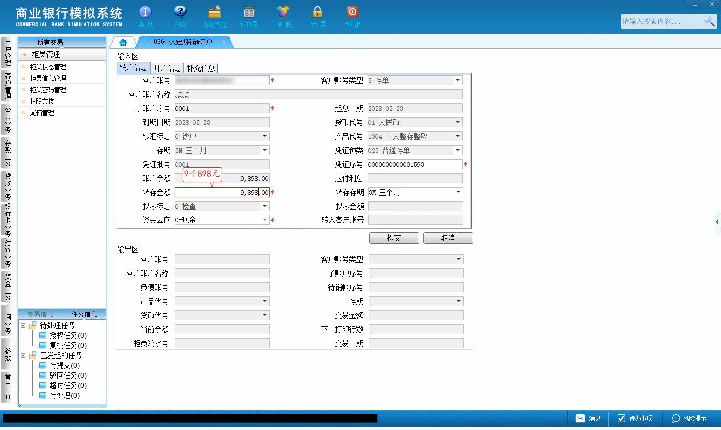
Task: Collapse the 待处理任务 tree node
Action: tap(23, 326)
